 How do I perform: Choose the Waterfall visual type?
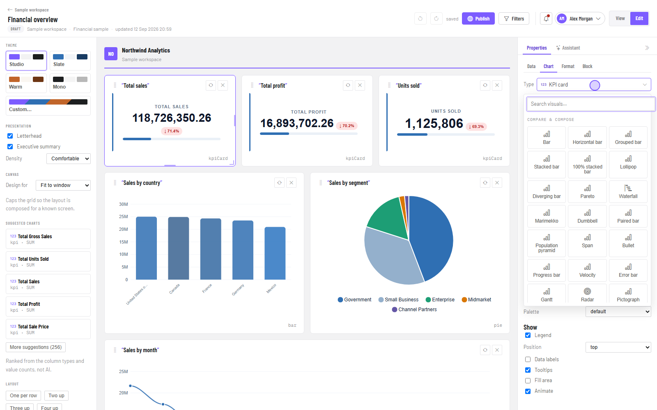pyautogui.click(x=628, y=192)
